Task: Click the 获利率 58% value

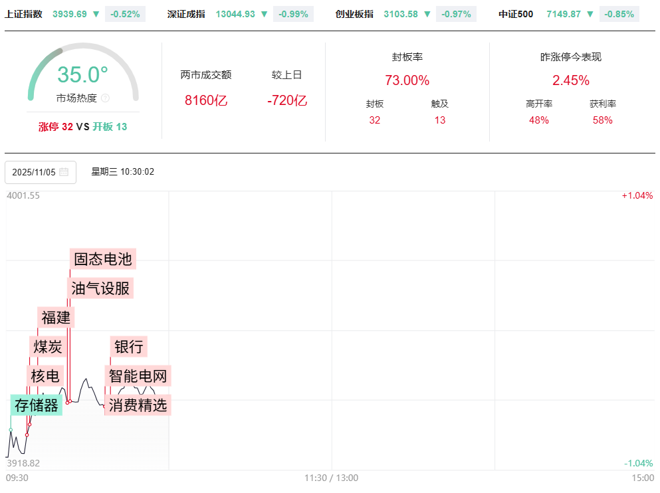Action: 602,120
